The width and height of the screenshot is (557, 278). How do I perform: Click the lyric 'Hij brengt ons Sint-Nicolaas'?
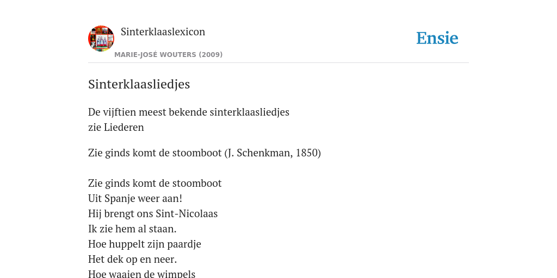(x=153, y=214)
